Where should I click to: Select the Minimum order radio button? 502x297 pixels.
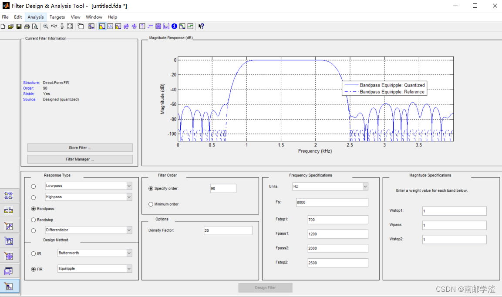pos(151,204)
